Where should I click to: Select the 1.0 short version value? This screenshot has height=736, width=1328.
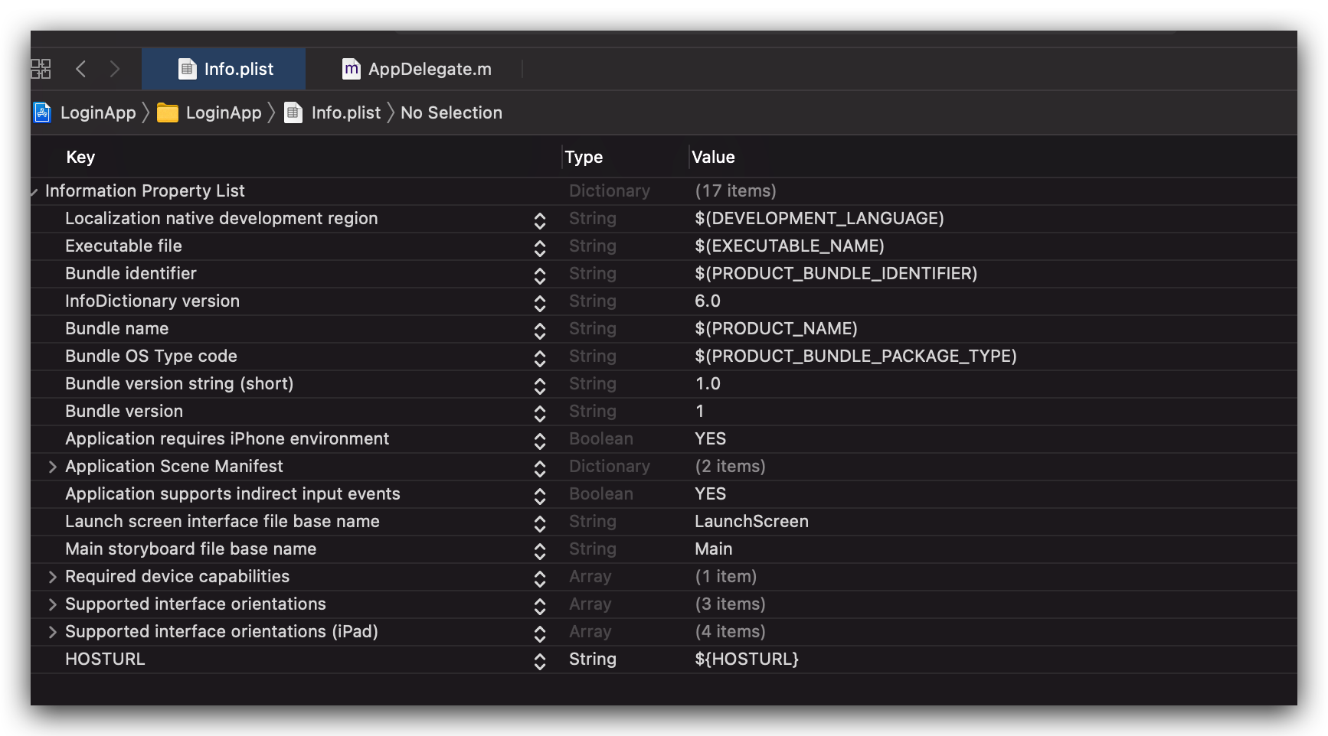[708, 383]
